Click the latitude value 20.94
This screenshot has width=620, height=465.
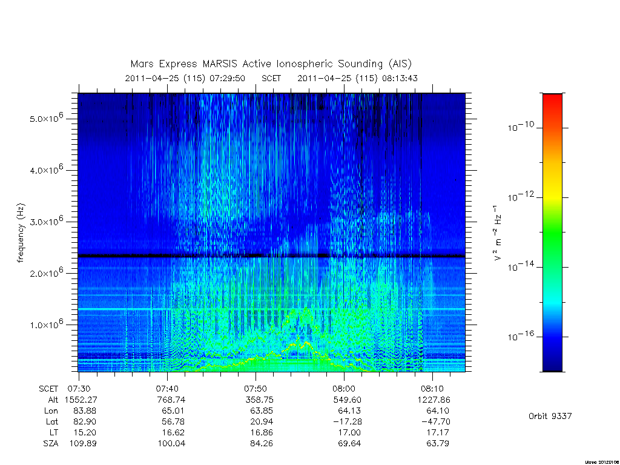click(262, 421)
